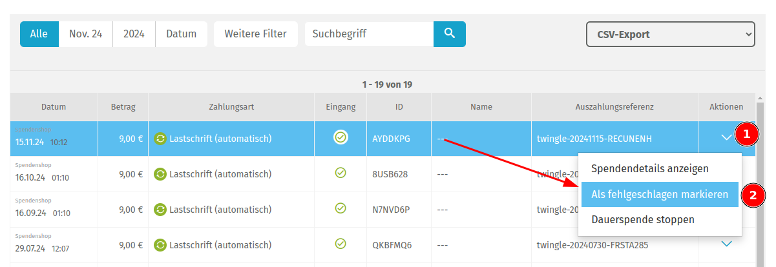Click 9,00 € amount in 29.07.24 row
The width and height of the screenshot is (776, 267).
point(131,245)
